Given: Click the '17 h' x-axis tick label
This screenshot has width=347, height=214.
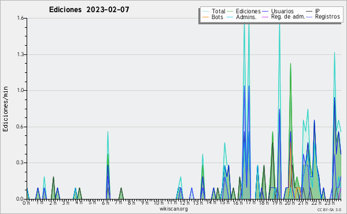Looking at the screenshot, I should (x=250, y=202).
